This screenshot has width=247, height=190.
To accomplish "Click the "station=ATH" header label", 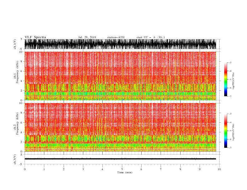I will [116, 37].
